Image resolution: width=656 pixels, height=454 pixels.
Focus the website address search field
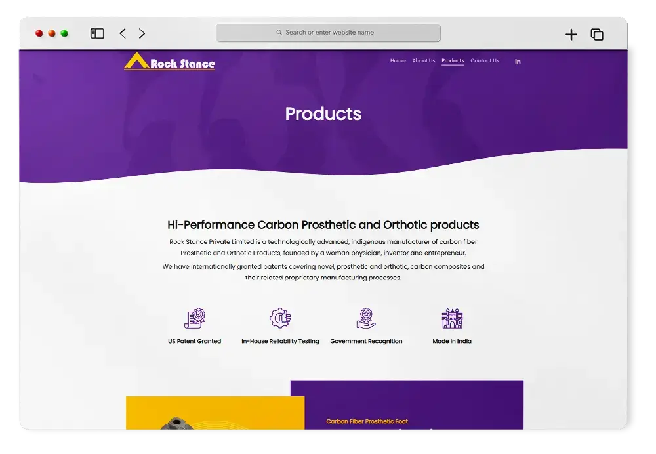coord(328,33)
